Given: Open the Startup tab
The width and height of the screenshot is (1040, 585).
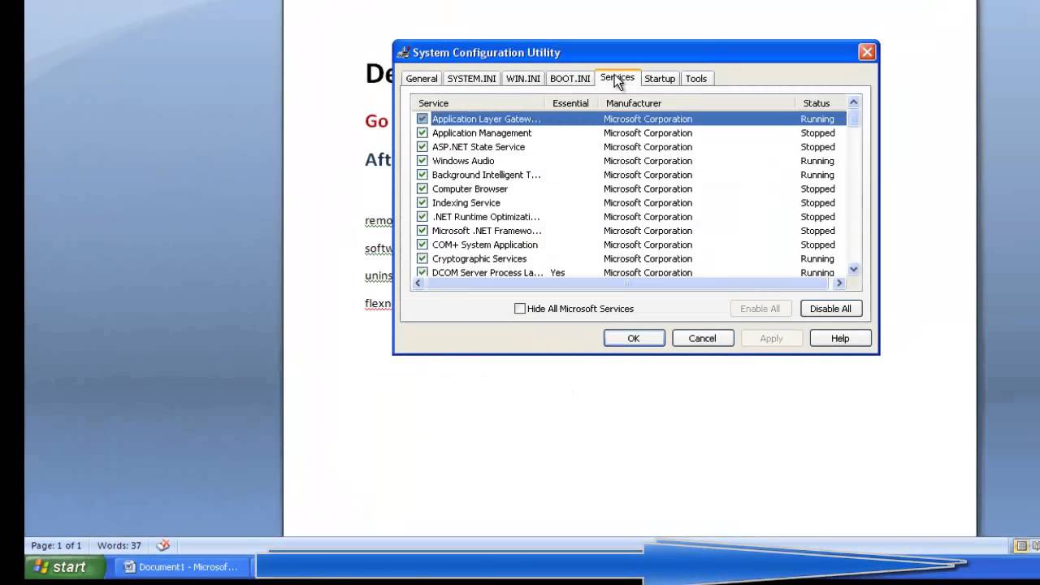Looking at the screenshot, I should [660, 79].
